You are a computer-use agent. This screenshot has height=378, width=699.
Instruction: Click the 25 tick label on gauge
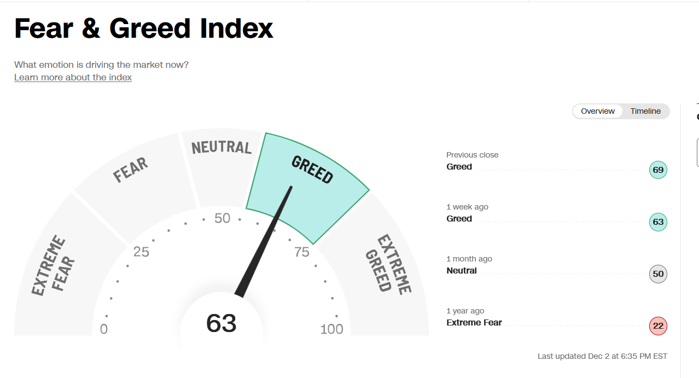(x=141, y=252)
